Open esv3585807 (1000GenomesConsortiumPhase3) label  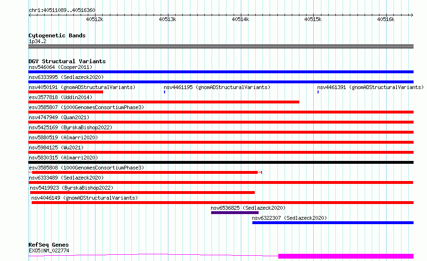tap(86, 107)
